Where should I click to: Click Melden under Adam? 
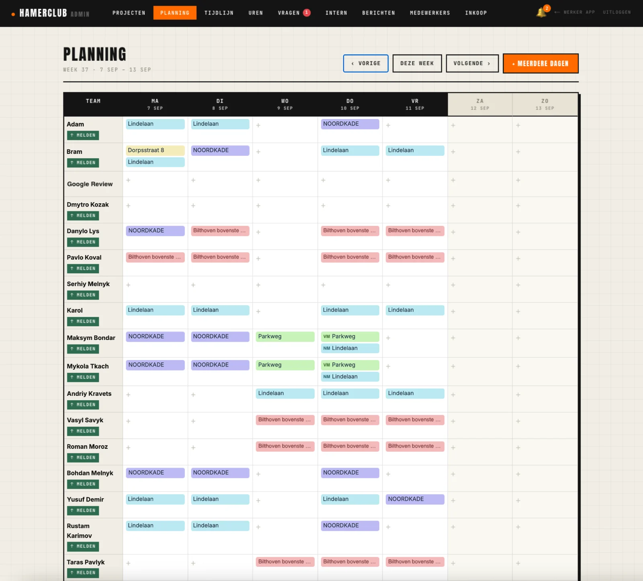point(83,135)
